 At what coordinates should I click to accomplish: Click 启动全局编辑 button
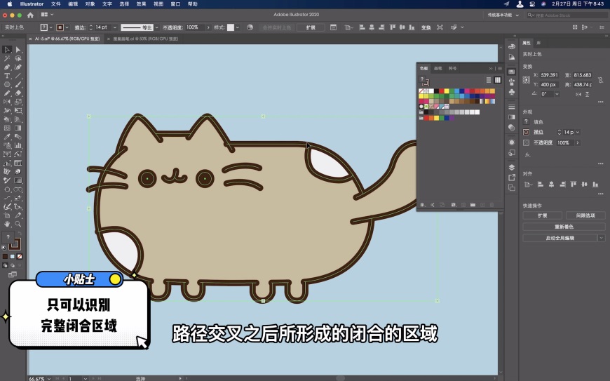pos(560,238)
